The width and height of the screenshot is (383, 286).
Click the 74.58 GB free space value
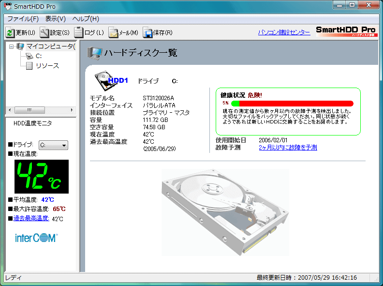[x=154, y=127]
